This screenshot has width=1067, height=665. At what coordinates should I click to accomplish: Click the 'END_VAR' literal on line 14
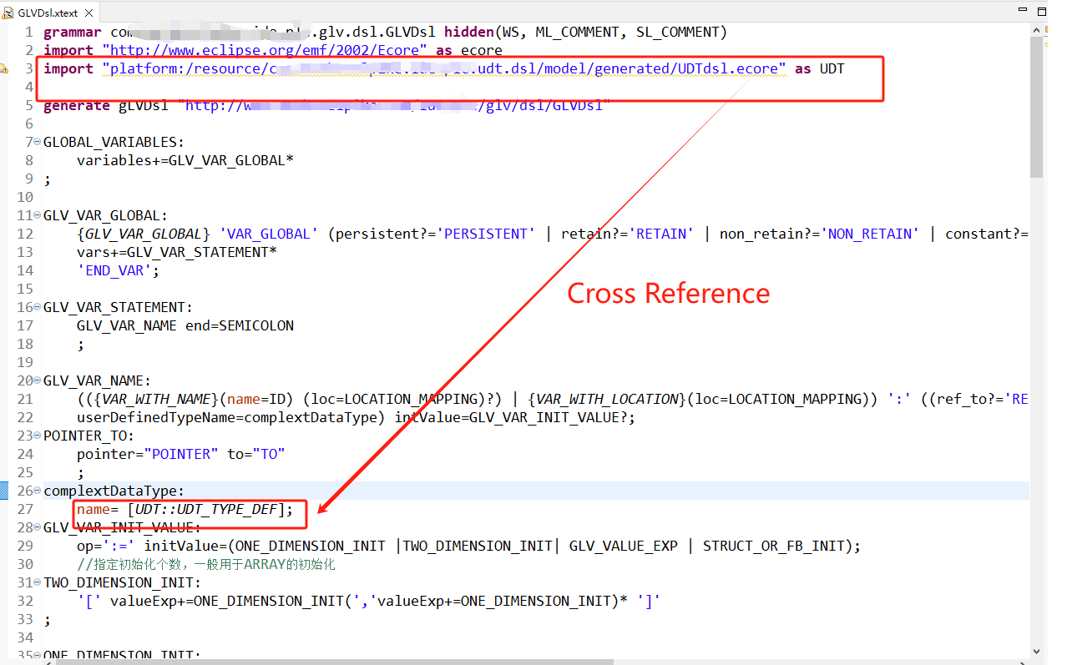[x=114, y=270]
